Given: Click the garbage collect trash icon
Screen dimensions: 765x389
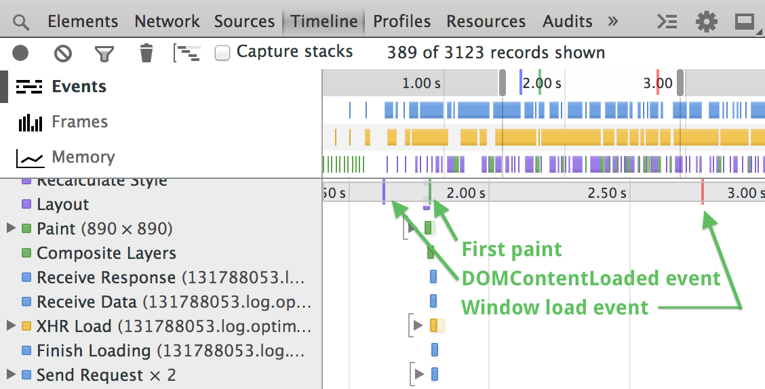Looking at the screenshot, I should tap(146, 53).
